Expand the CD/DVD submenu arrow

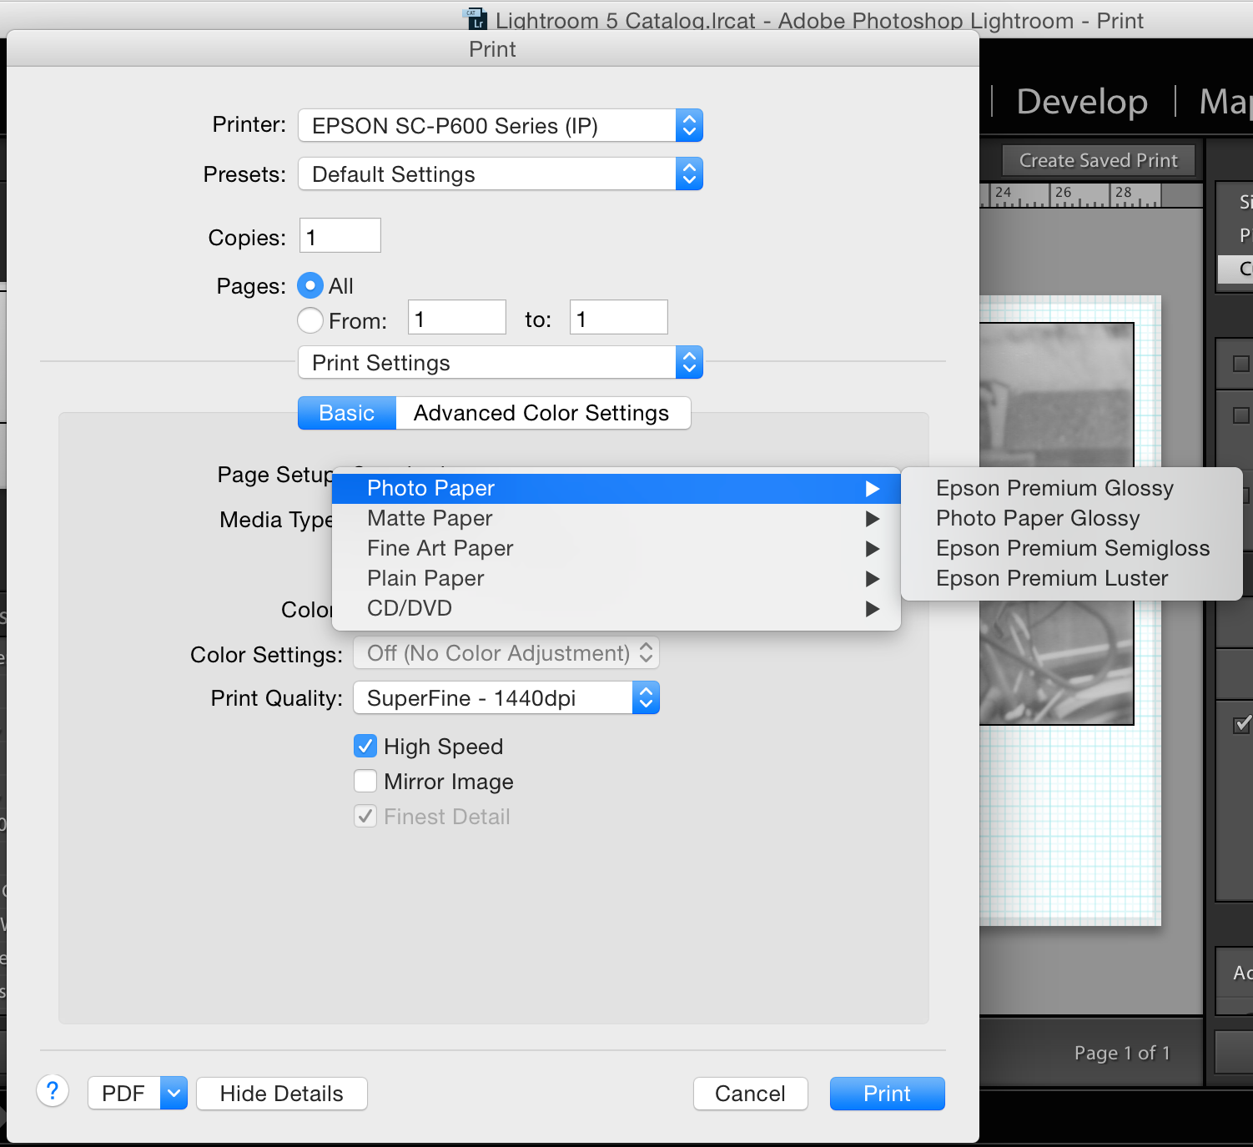click(873, 609)
